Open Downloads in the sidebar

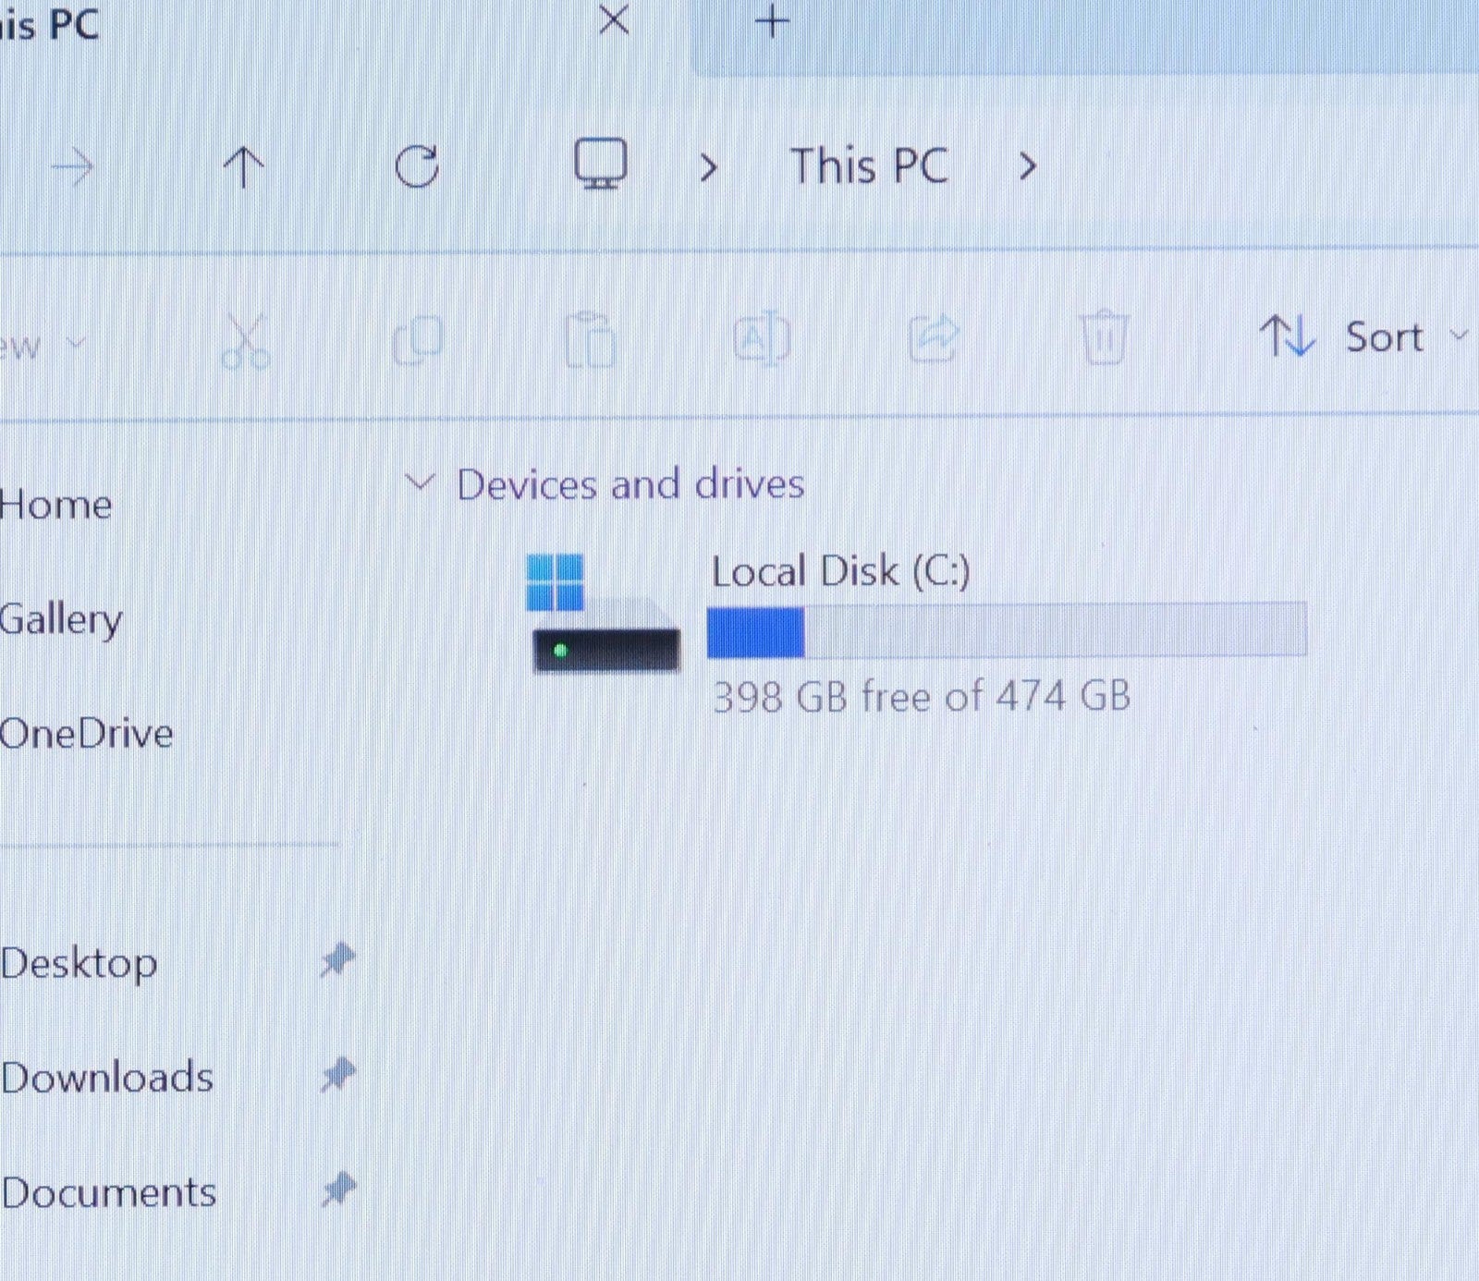tap(107, 1078)
